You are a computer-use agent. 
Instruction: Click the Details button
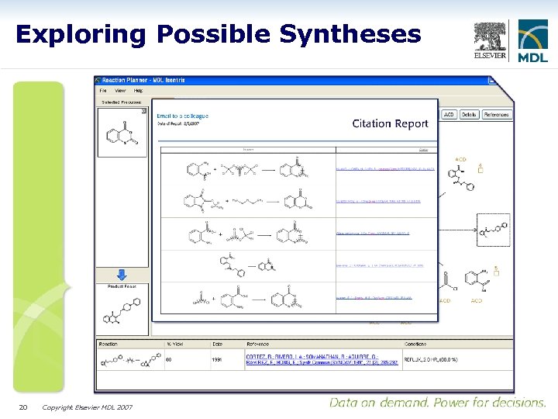469,114
